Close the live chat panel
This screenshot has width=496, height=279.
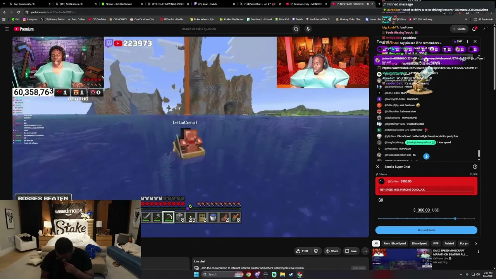pyautogui.click(x=475, y=41)
